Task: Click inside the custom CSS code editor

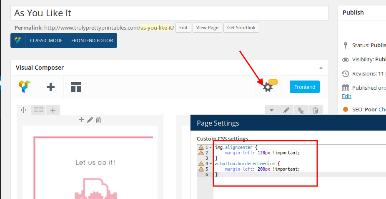Action: coord(300,171)
